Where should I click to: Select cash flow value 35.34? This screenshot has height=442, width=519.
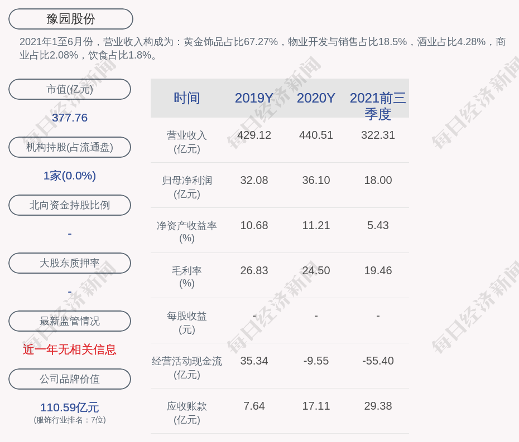coord(254,361)
